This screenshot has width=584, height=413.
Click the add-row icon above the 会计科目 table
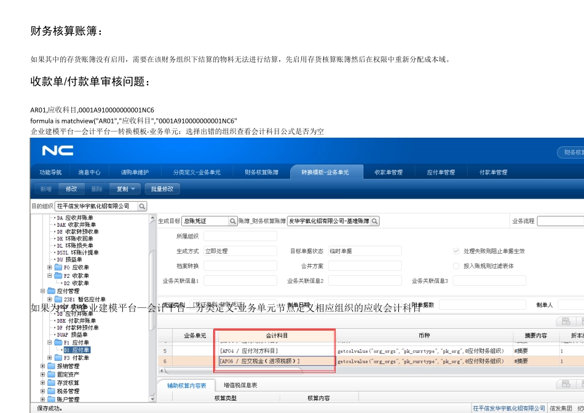point(566,321)
